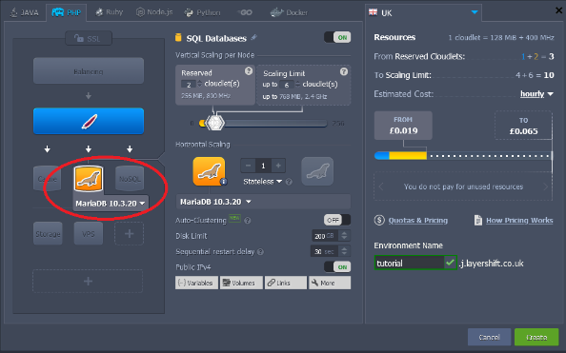
Task: Open the Links button
Action: pyautogui.click(x=286, y=283)
